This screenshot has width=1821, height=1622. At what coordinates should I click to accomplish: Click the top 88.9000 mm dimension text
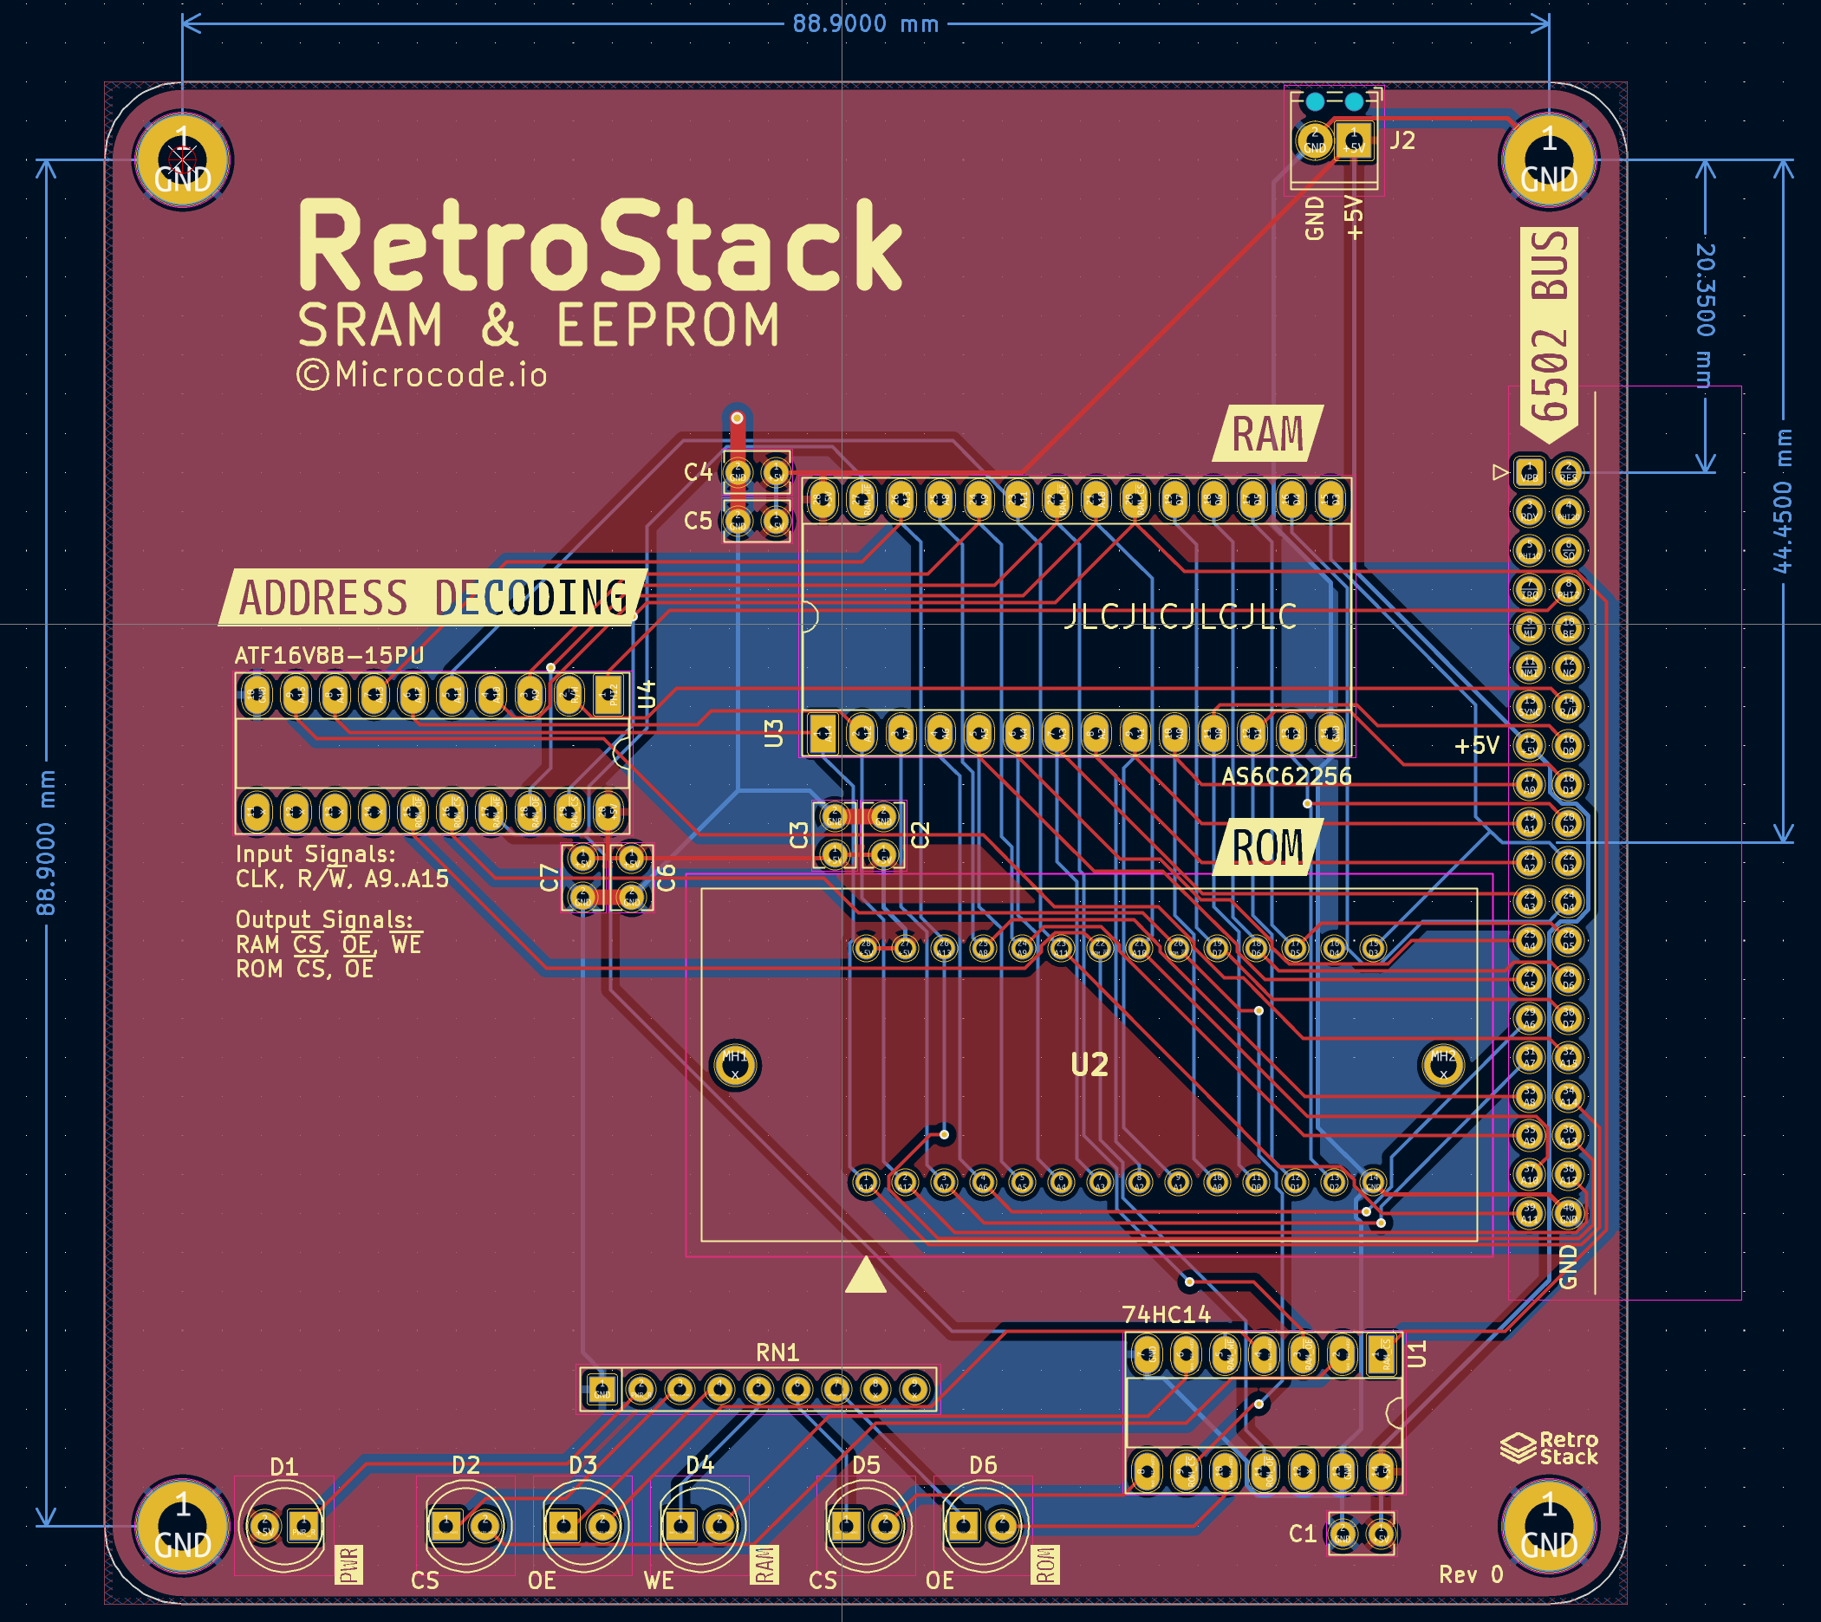click(x=866, y=24)
